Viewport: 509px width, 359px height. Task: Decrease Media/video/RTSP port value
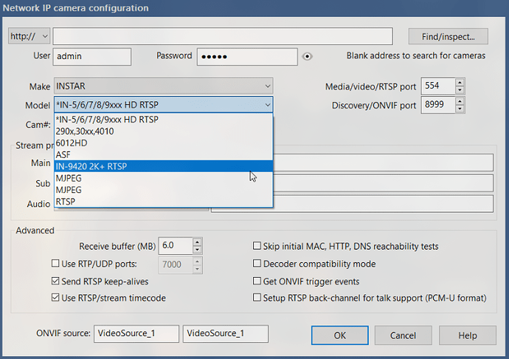tap(460, 90)
